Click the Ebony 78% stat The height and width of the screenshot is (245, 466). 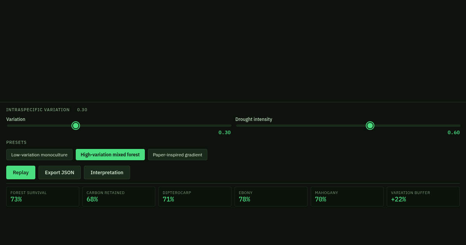271,196
